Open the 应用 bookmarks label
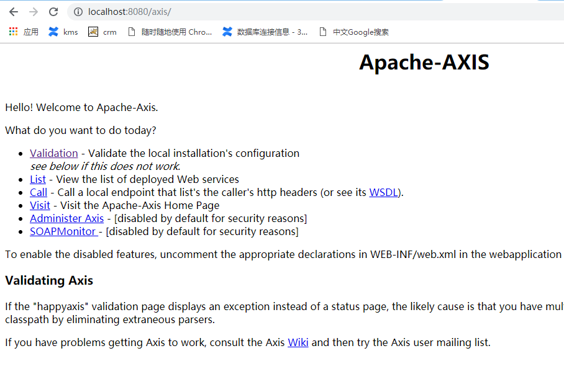This screenshot has height=369, width=564. click(x=31, y=32)
